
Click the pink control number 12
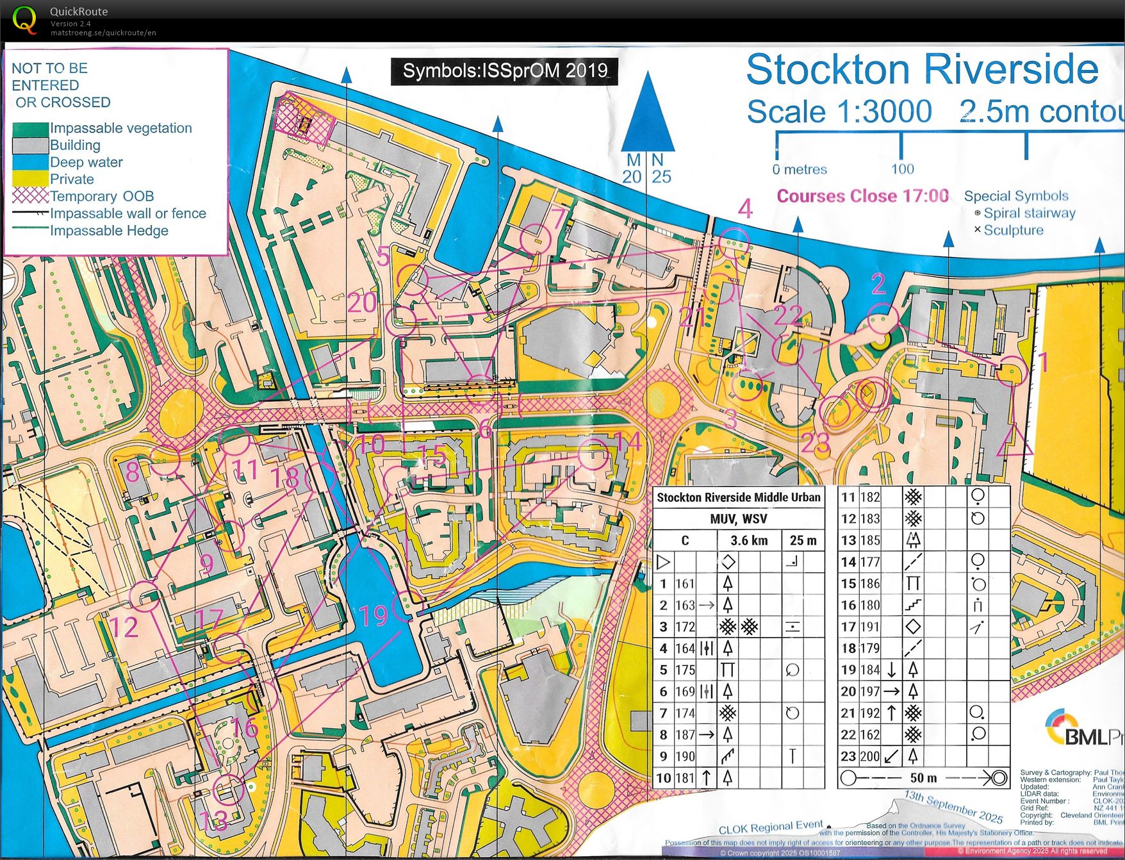[124, 628]
